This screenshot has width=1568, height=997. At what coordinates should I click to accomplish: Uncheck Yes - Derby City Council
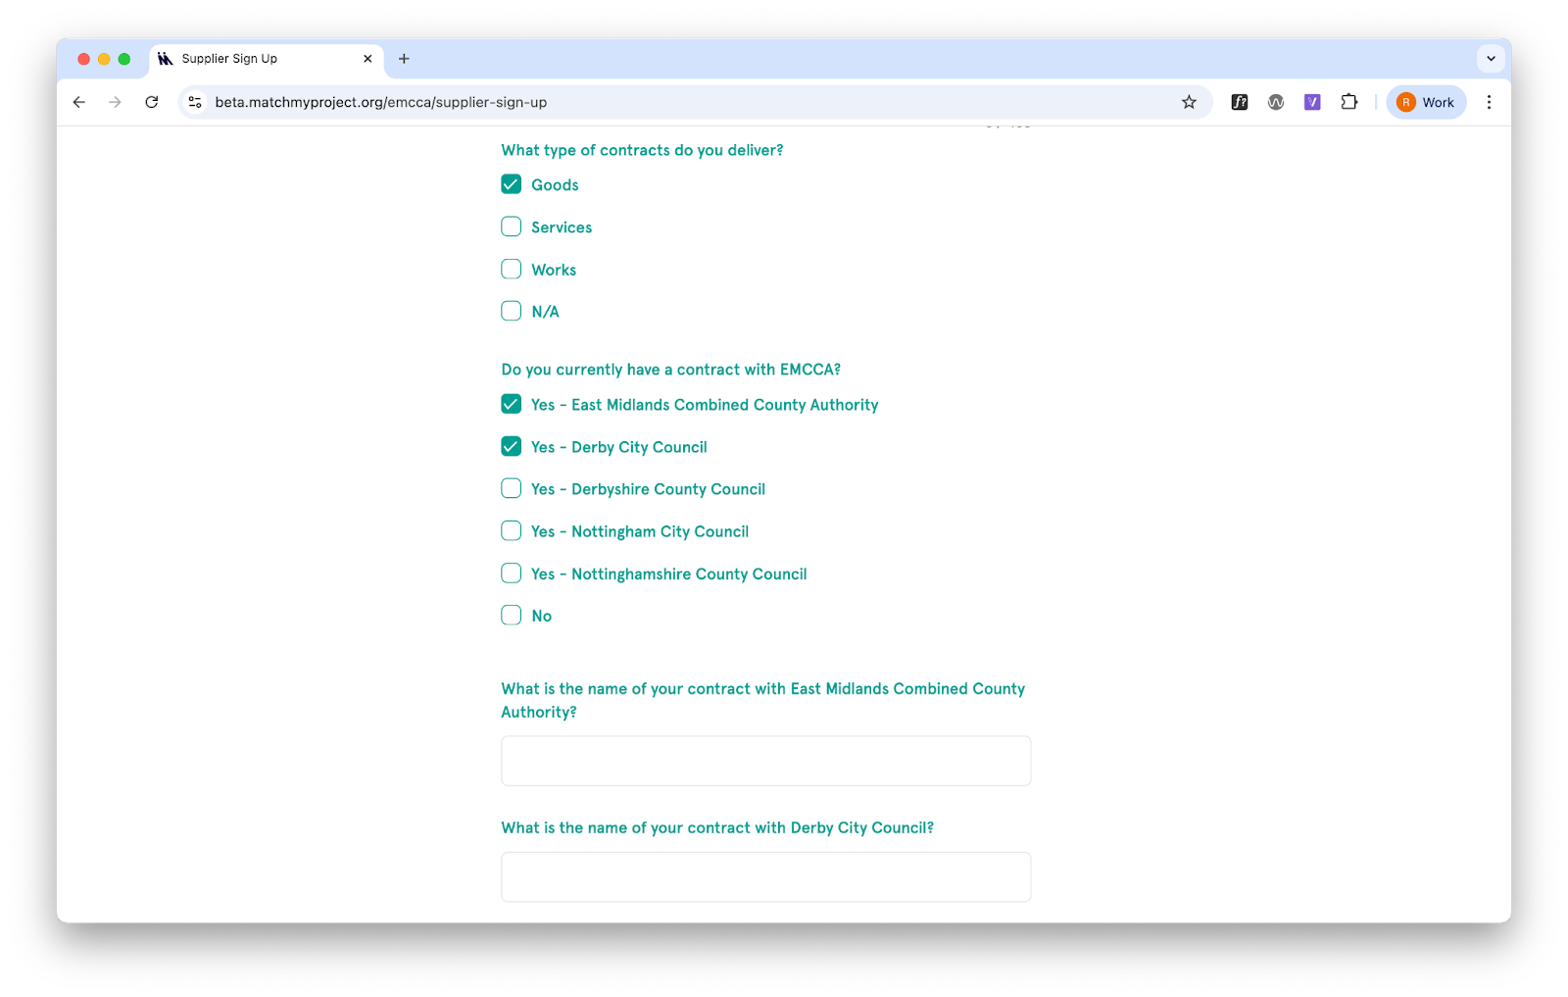[512, 447]
